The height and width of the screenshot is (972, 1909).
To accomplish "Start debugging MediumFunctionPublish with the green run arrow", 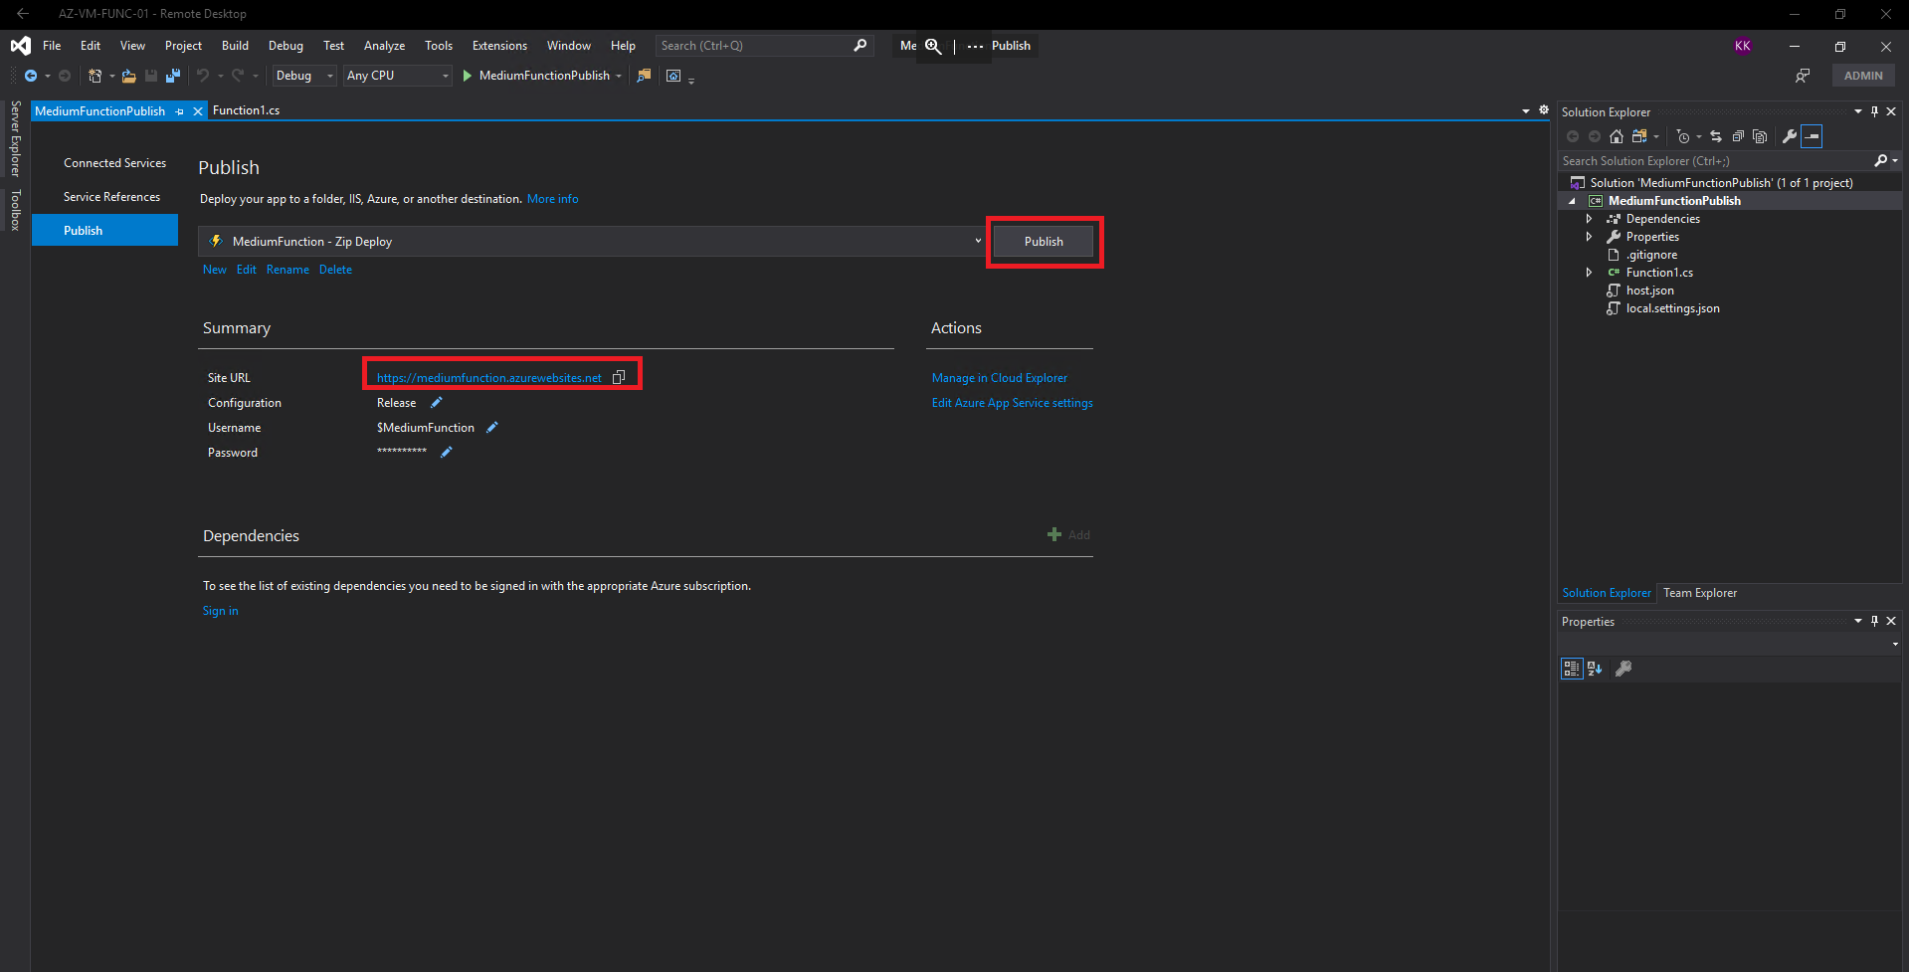I will [x=467, y=76].
